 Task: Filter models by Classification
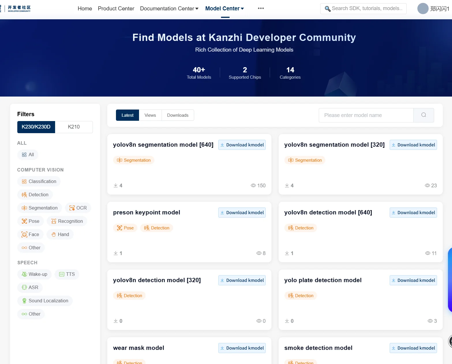(39, 182)
